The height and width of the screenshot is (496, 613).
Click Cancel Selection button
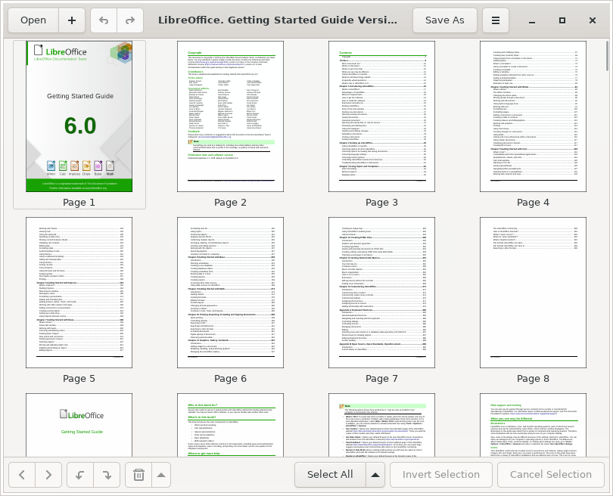click(x=551, y=475)
